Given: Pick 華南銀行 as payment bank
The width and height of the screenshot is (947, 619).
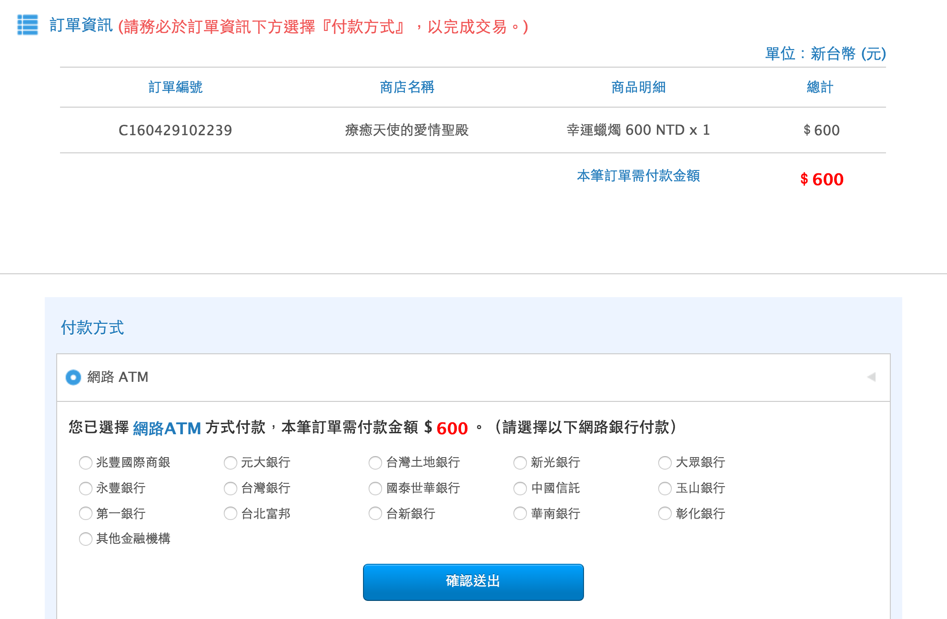Looking at the screenshot, I should point(520,513).
